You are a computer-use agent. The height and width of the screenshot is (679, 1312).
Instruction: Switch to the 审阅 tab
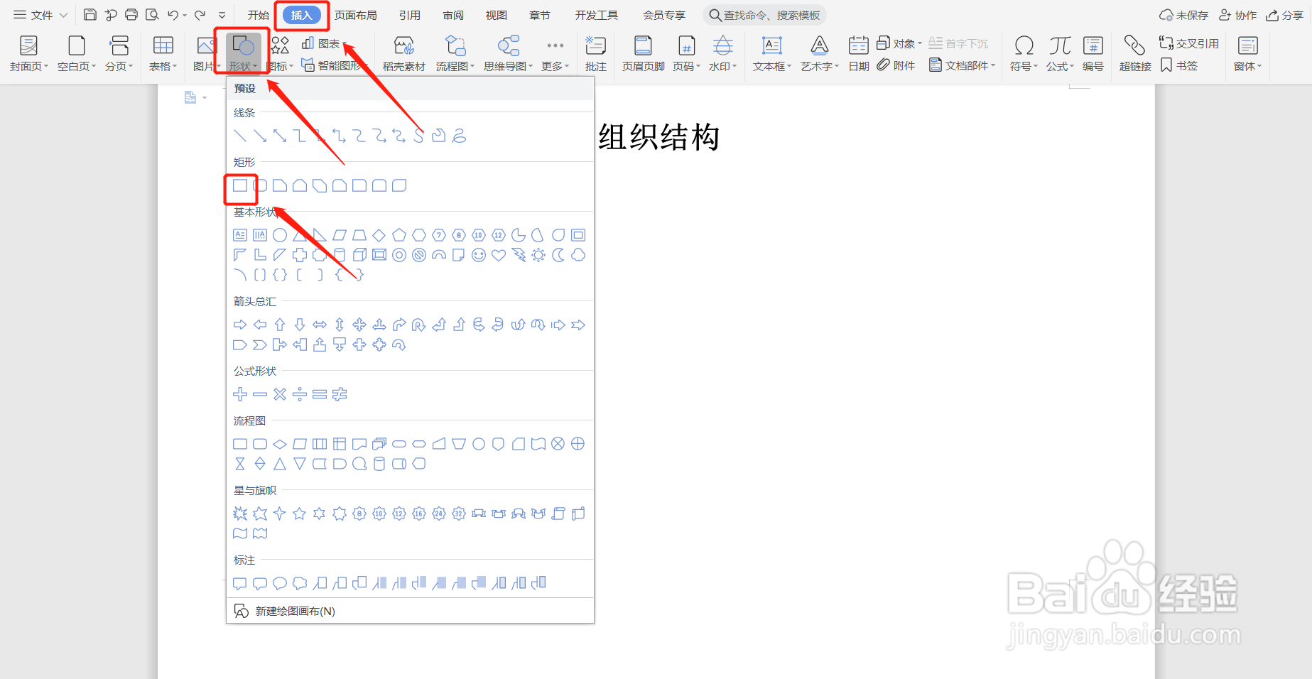[453, 15]
